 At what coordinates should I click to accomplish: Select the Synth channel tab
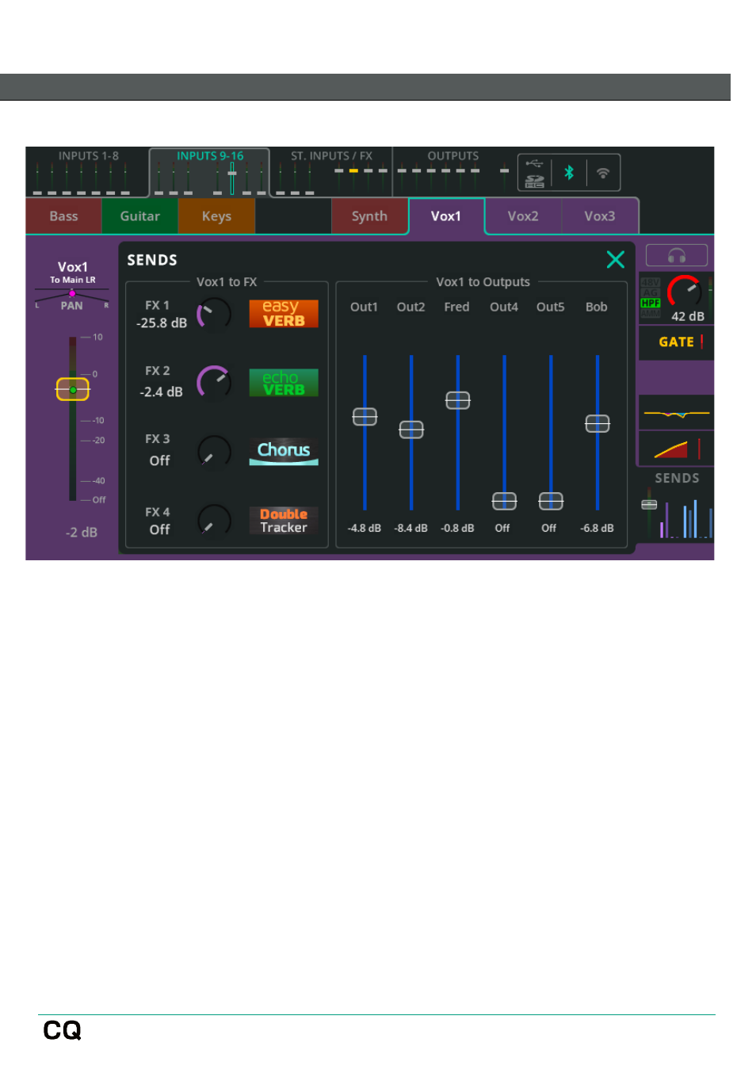coord(369,216)
